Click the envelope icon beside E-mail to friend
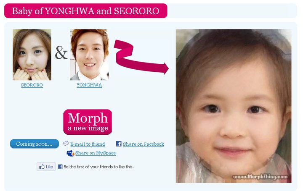The width and height of the screenshot is (303, 191). (x=66, y=144)
